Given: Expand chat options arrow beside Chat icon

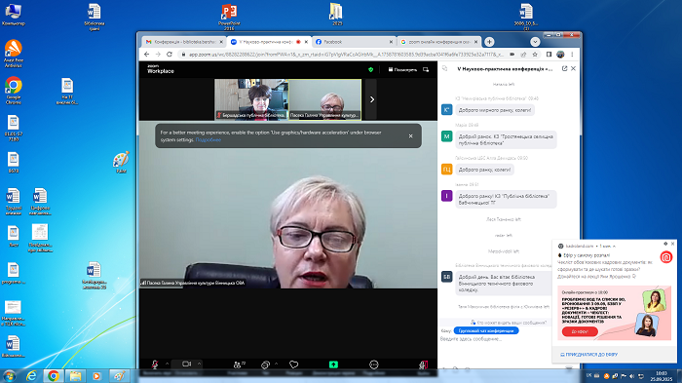Looking at the screenshot, I should tap(276, 364).
